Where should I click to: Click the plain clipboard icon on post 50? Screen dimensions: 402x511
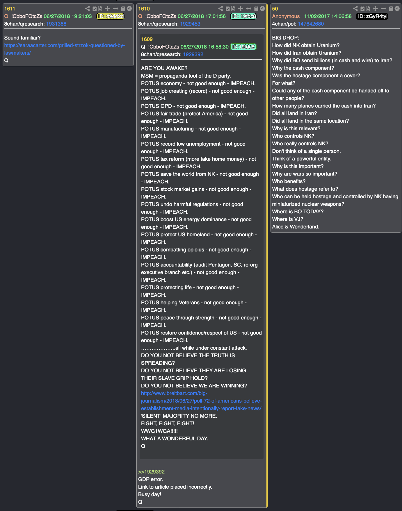[391, 8]
